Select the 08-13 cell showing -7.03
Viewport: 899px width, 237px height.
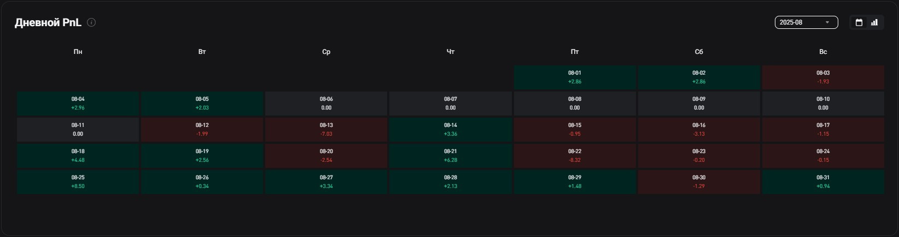coord(326,130)
